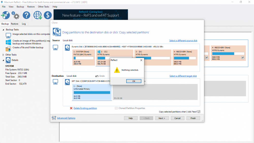Viewport: 254px width, 143px height.
Task: Click the SYSTEM partition usage bar
Action: [84, 58]
